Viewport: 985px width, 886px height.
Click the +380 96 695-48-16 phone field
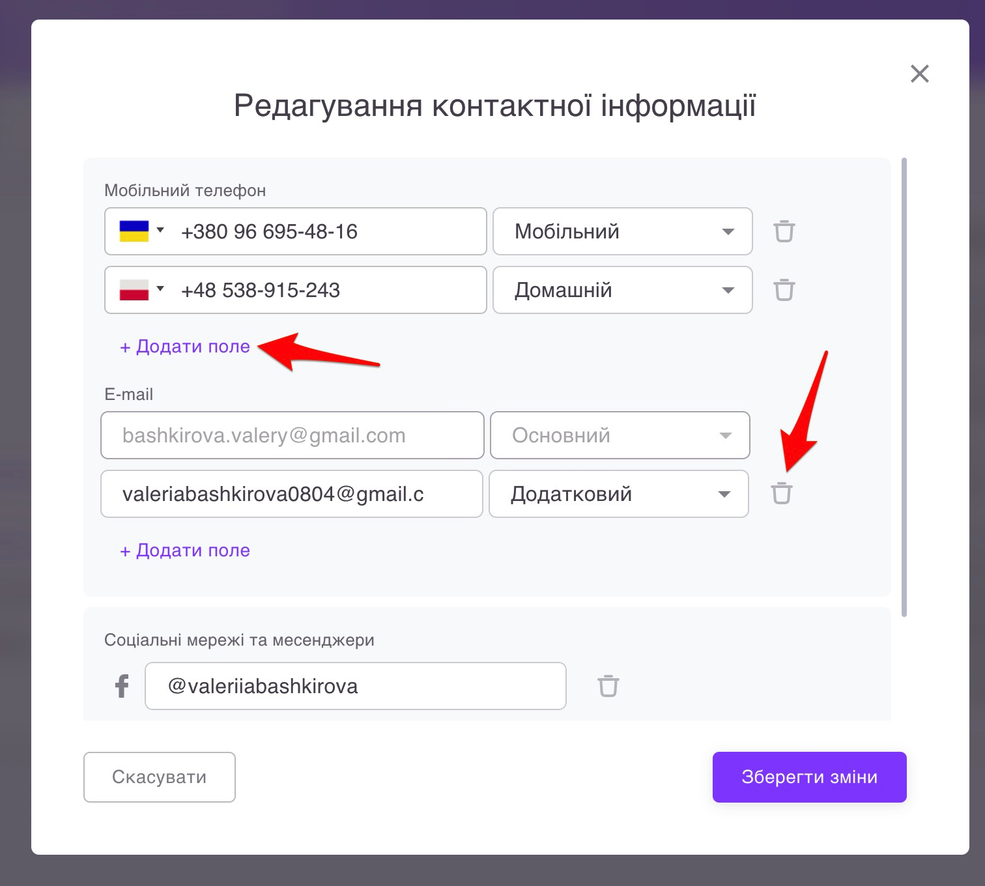326,231
